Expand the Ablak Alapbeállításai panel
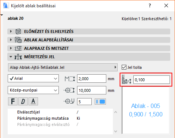 pyautogui.click(x=89, y=40)
